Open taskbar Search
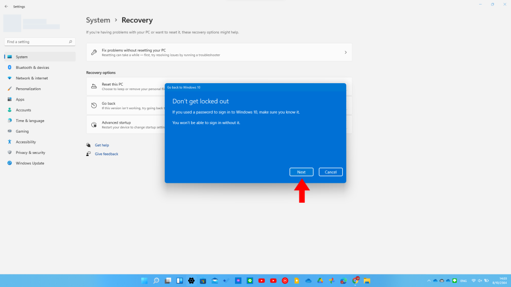The width and height of the screenshot is (511, 287). 156,281
